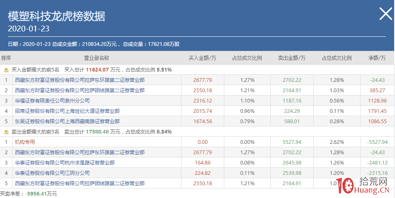This screenshot has height=198, width=395.
Task: Open second buy row 拉萨团结路第二证券营业部
Action: point(80,90)
